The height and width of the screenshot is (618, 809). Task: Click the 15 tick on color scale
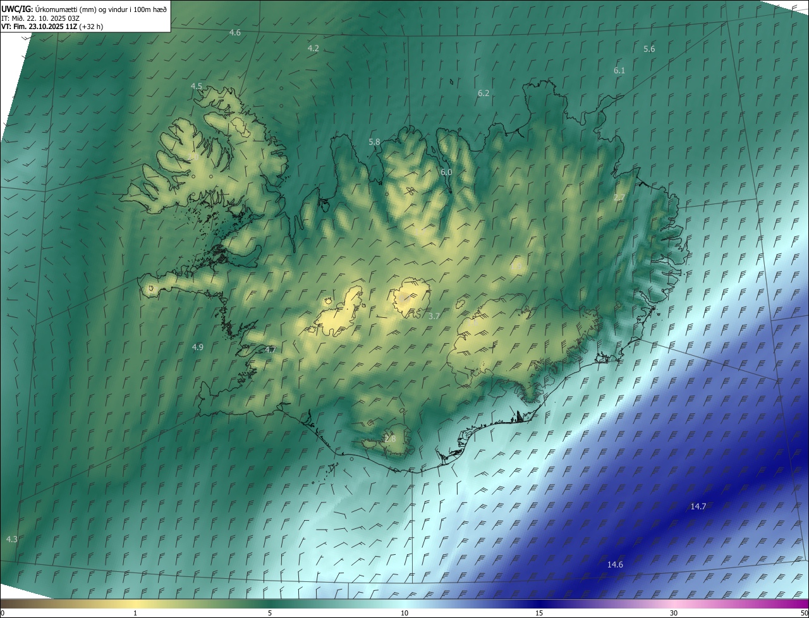[x=539, y=614]
